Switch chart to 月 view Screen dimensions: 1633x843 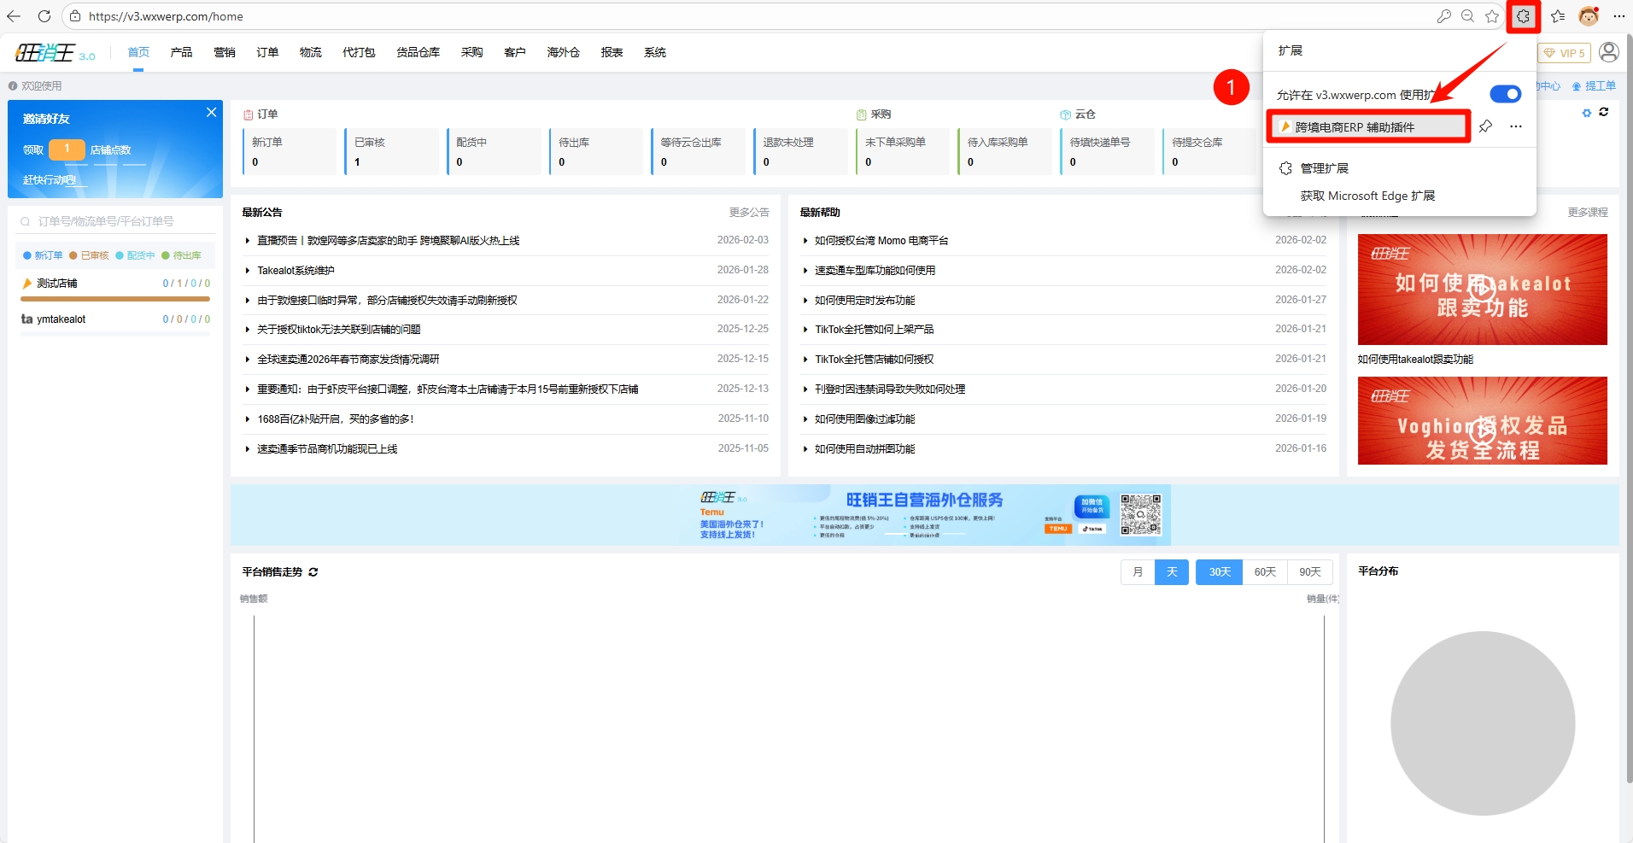(x=1137, y=572)
